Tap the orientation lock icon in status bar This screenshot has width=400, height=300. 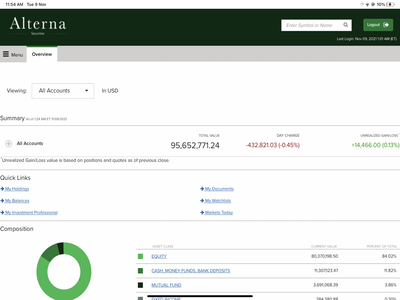coord(373,4)
